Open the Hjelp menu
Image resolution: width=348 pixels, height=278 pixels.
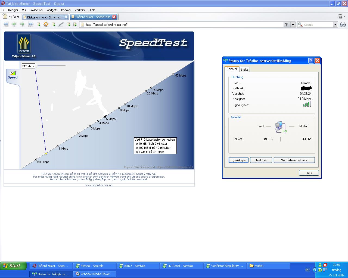[92, 10]
